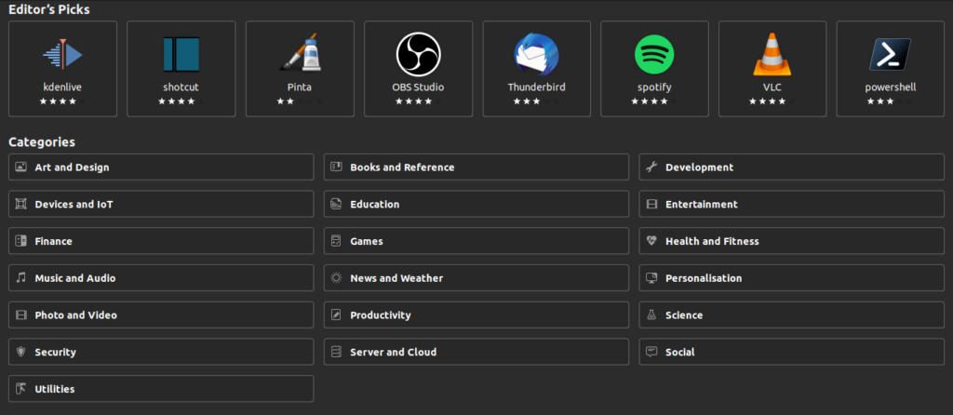Click the Pinta paintbrush icon
953x415 pixels.
pos(300,53)
